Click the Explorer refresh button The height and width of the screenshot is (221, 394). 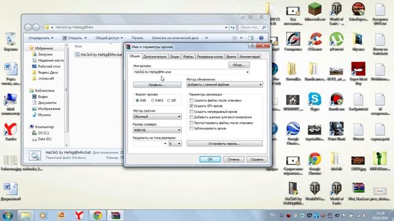pyautogui.click(x=233, y=27)
